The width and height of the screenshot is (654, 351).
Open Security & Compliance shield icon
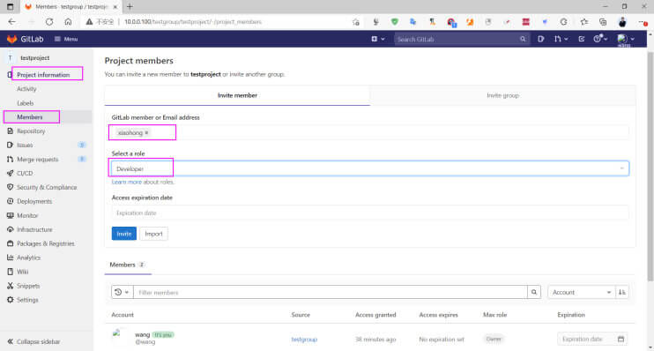tap(10, 187)
